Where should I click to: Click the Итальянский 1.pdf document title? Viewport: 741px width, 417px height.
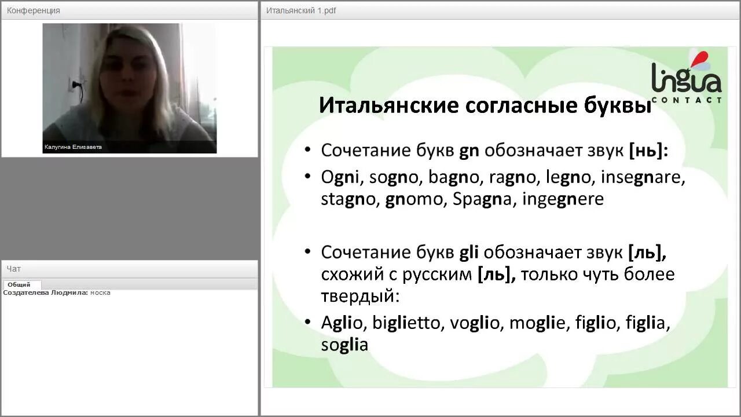(301, 10)
